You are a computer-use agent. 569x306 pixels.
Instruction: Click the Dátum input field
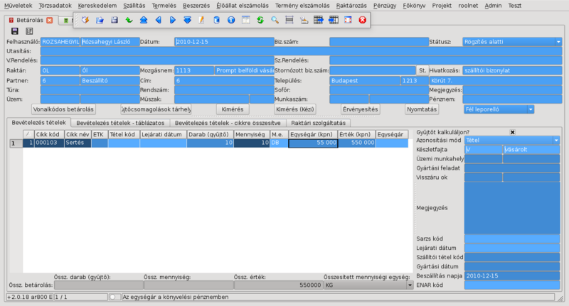[x=223, y=42]
